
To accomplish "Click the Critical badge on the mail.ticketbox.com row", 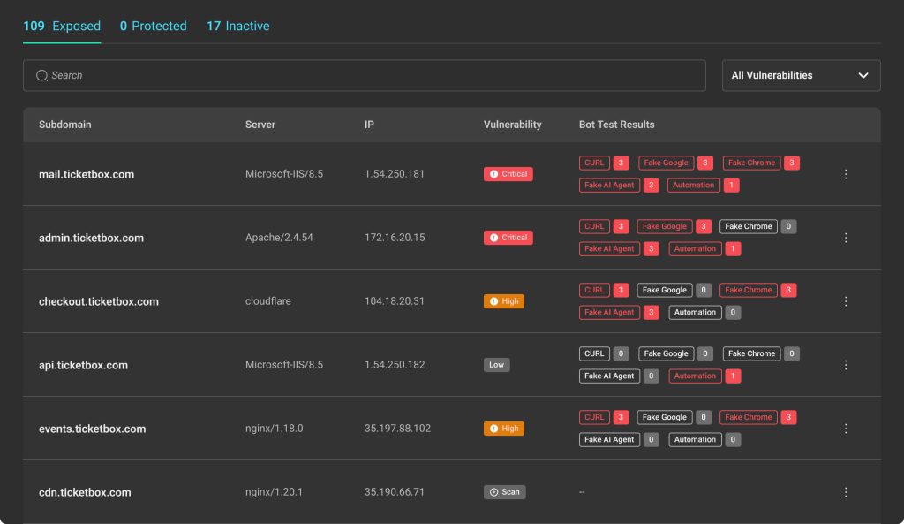I will click(x=508, y=174).
